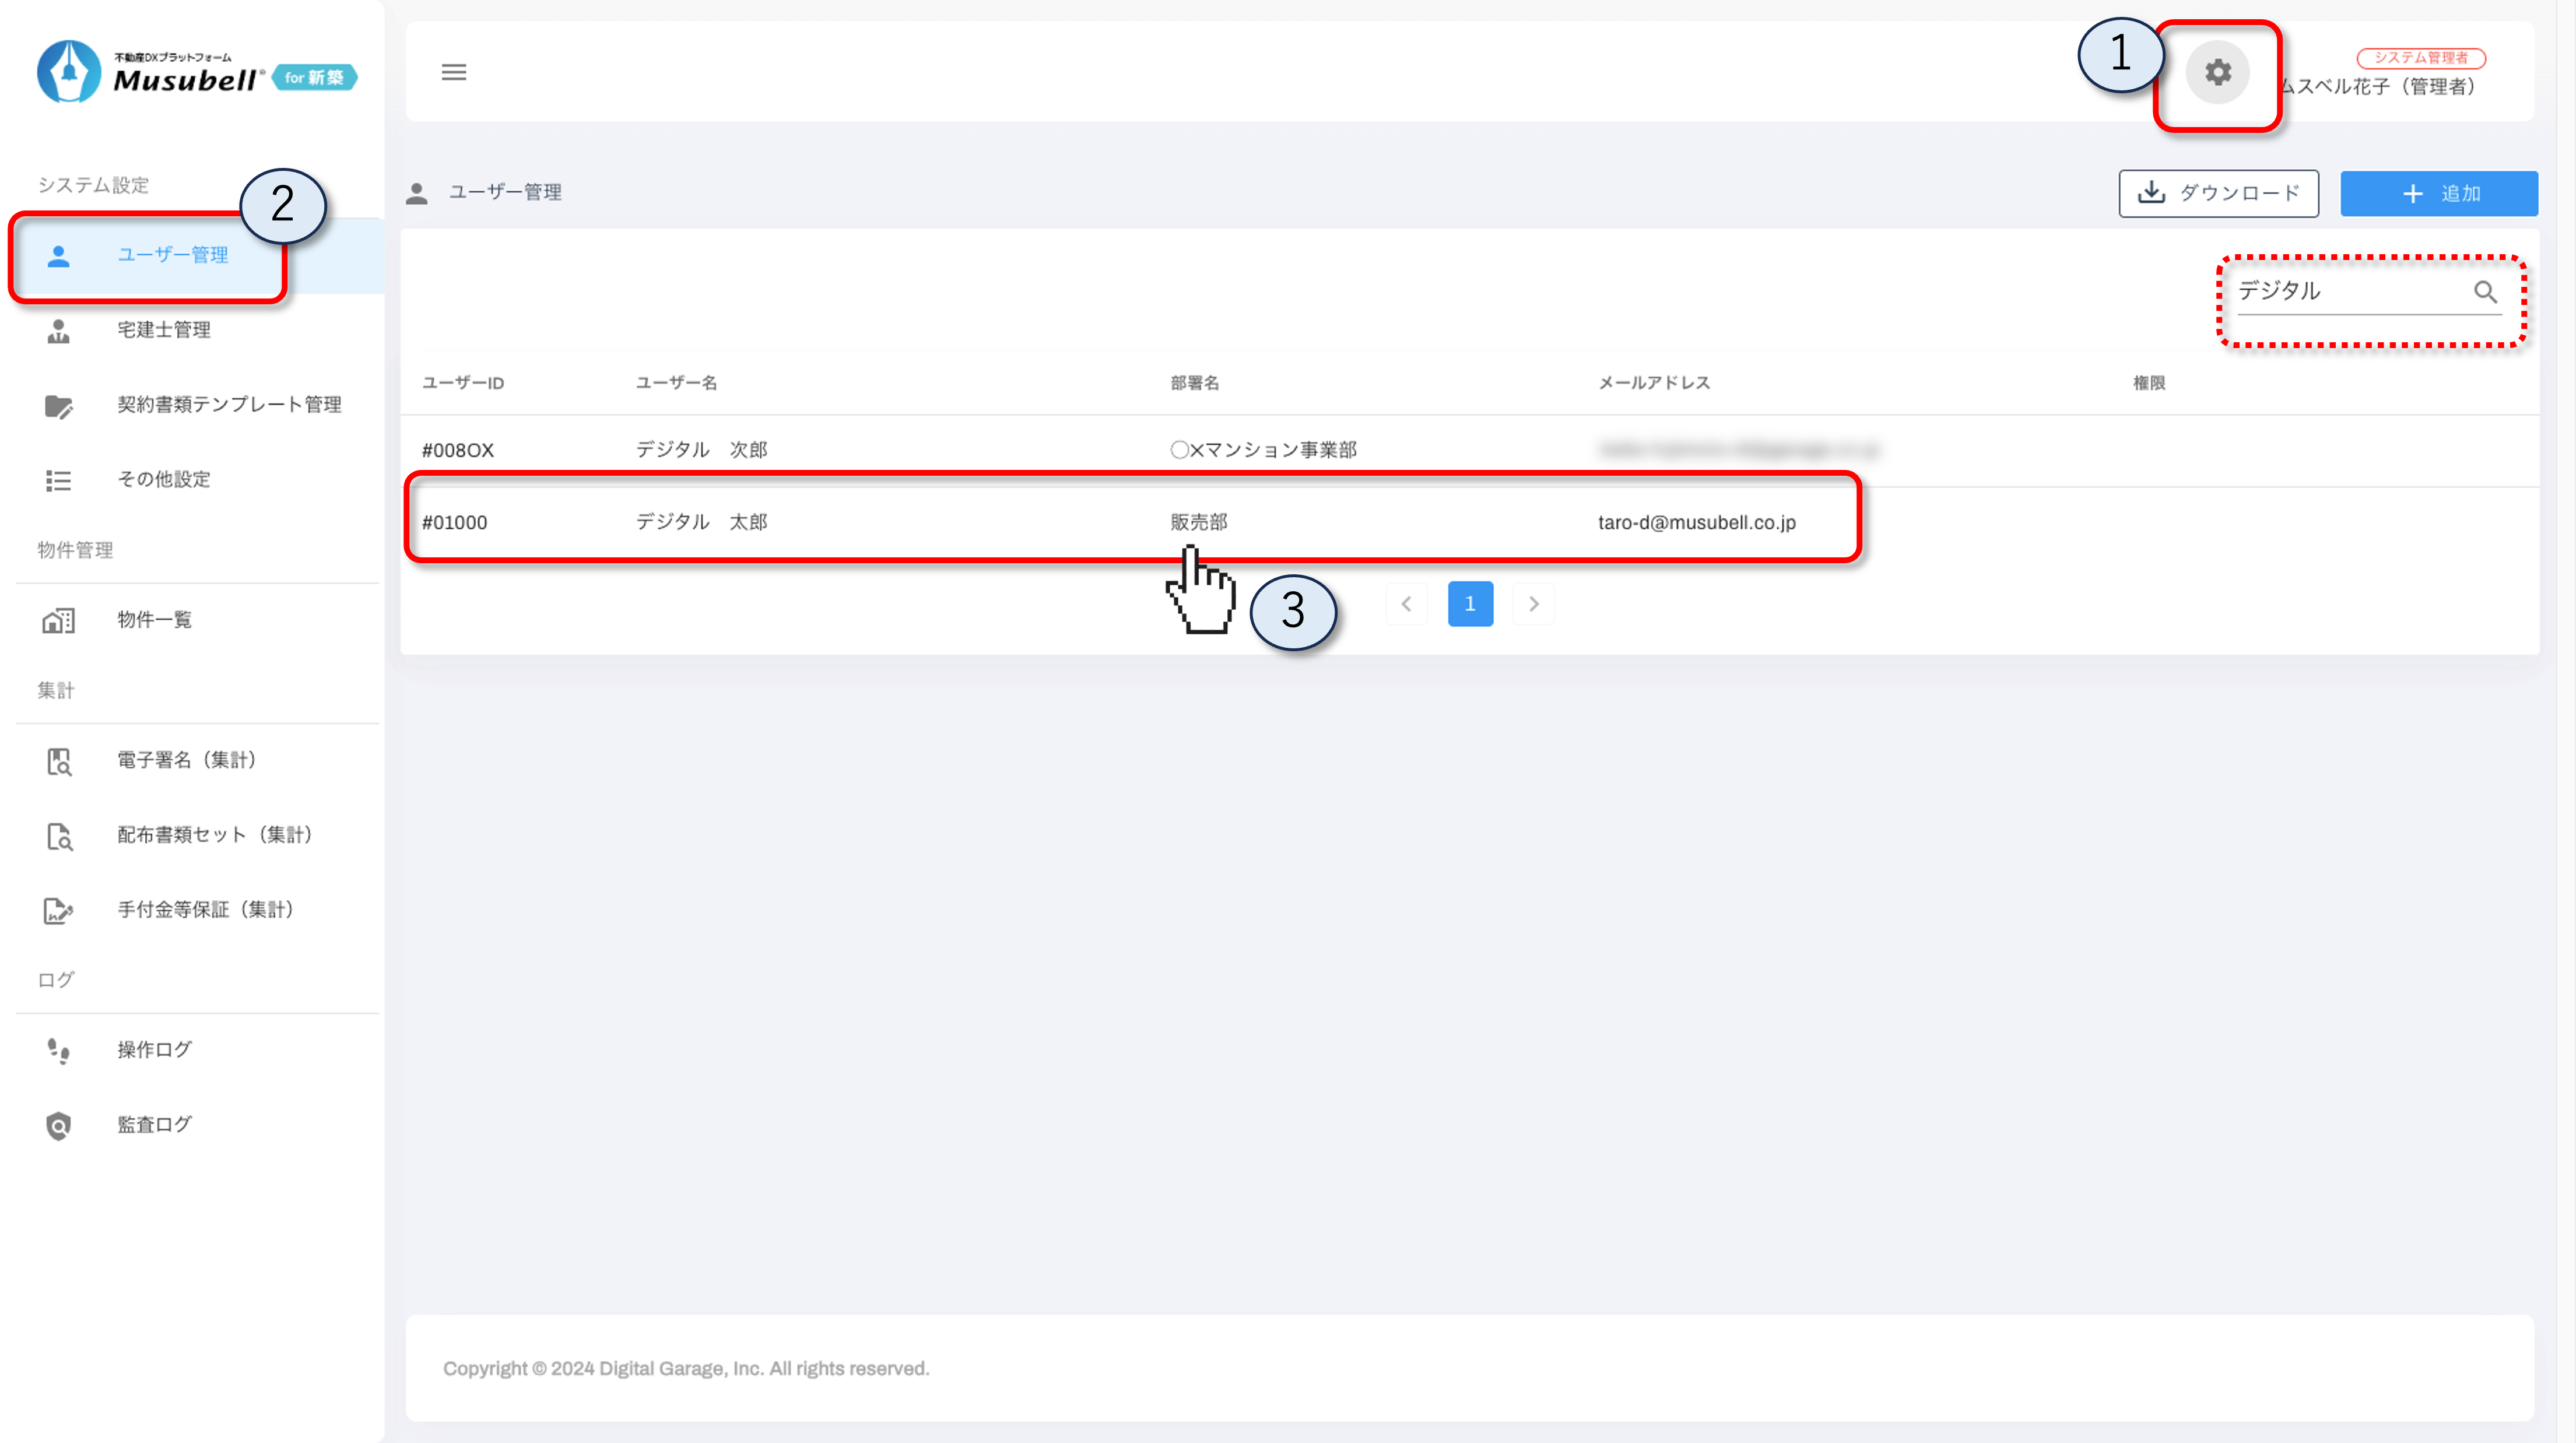Select ユーザー管理 in the sidebar
The width and height of the screenshot is (2576, 1443).
coord(172,255)
